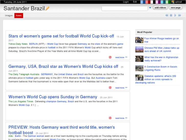Viewport: 186px width, 140px height.
Task: Click the add videos button
Action: [x=160, y=8]
